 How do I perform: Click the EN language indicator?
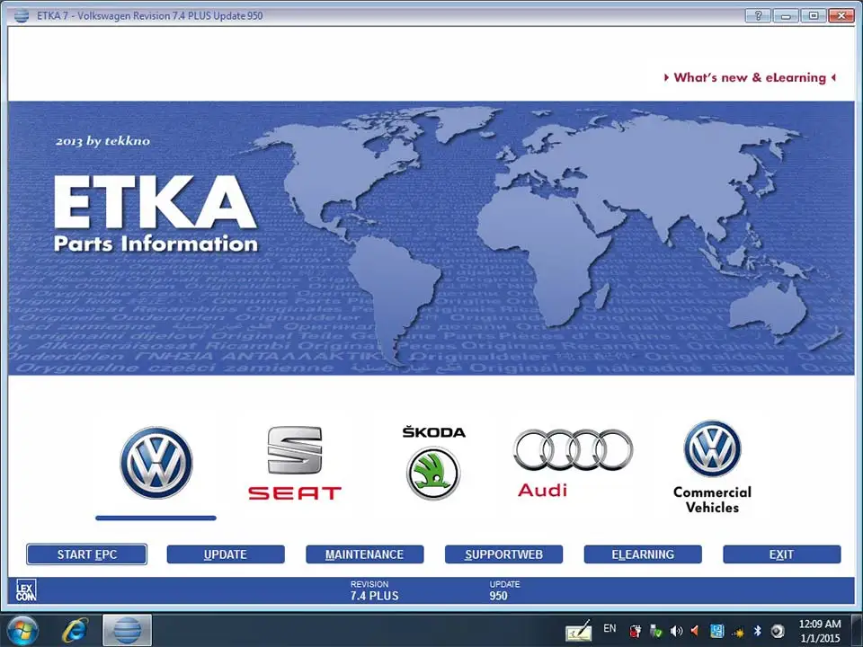click(609, 628)
